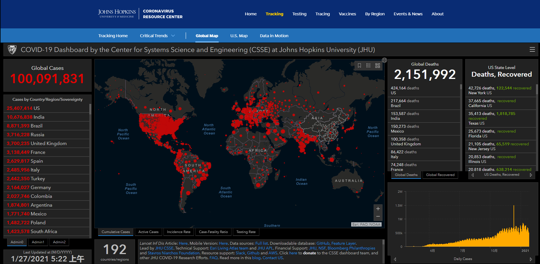540x264 pixels.
Task: Select the Russia row in cases list
Action: tap(47, 135)
